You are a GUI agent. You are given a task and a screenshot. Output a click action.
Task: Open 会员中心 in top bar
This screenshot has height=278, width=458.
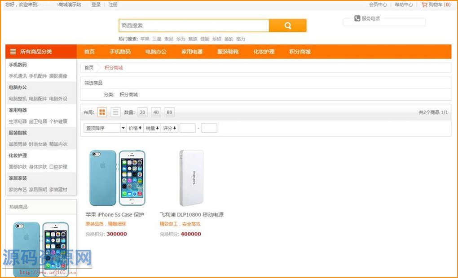point(378,4)
